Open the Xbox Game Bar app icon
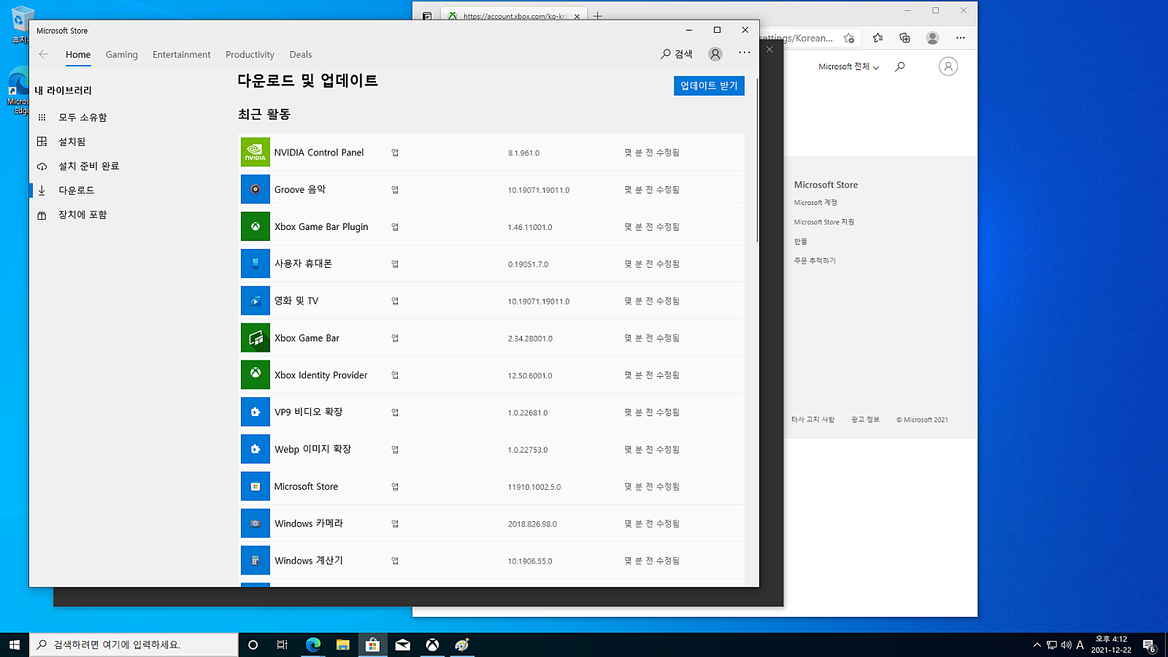The width and height of the screenshot is (1168, 657). (255, 338)
